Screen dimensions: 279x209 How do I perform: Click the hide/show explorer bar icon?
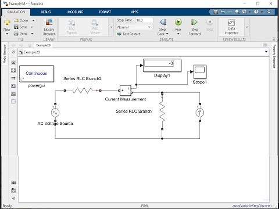click(13, 52)
